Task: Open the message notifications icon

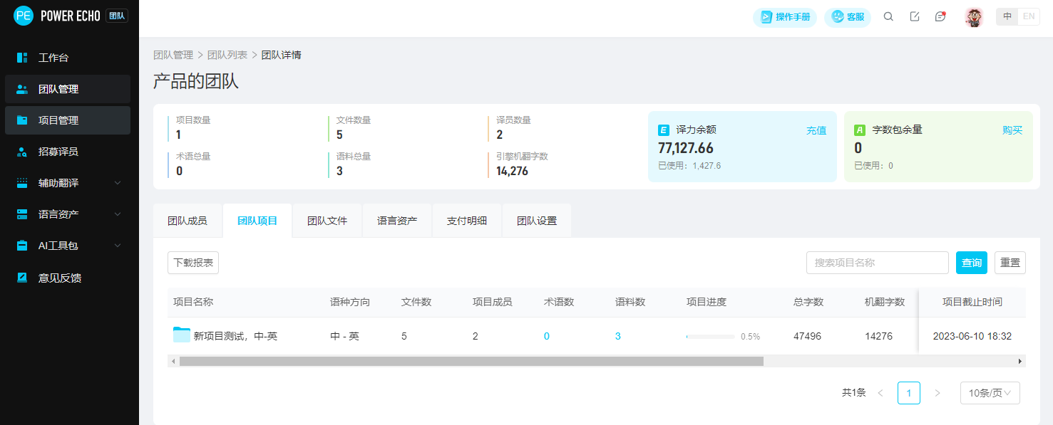Action: coord(940,17)
